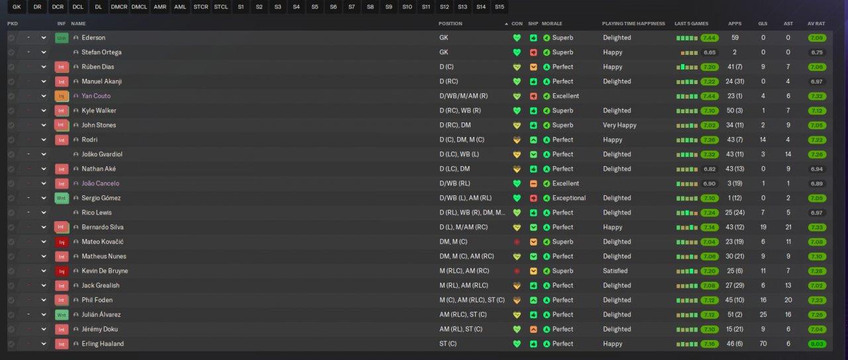Image resolution: width=848 pixels, height=360 pixels.
Task: Tick the picked circle for Erling Haaland
Action: 11,343
